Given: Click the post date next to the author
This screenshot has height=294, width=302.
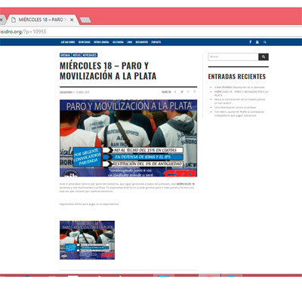Looking at the screenshot, I should point(82,92).
